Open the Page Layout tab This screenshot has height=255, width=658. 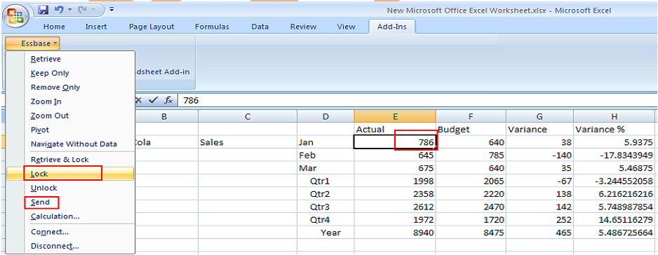pos(152,27)
